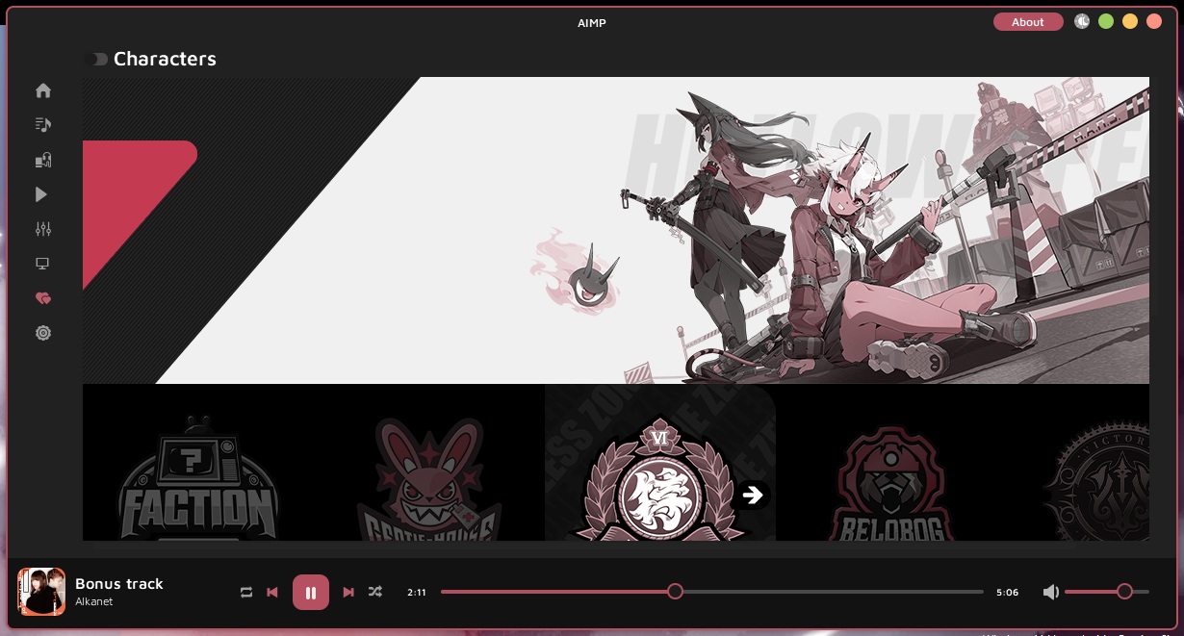Flip the switch beside the Characters heading
This screenshot has height=636, width=1184.
96,60
